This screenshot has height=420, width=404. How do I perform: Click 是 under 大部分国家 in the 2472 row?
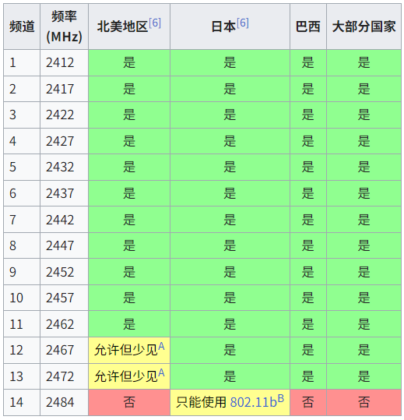364,376
